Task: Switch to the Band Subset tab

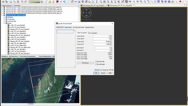Action: coord(68,27)
